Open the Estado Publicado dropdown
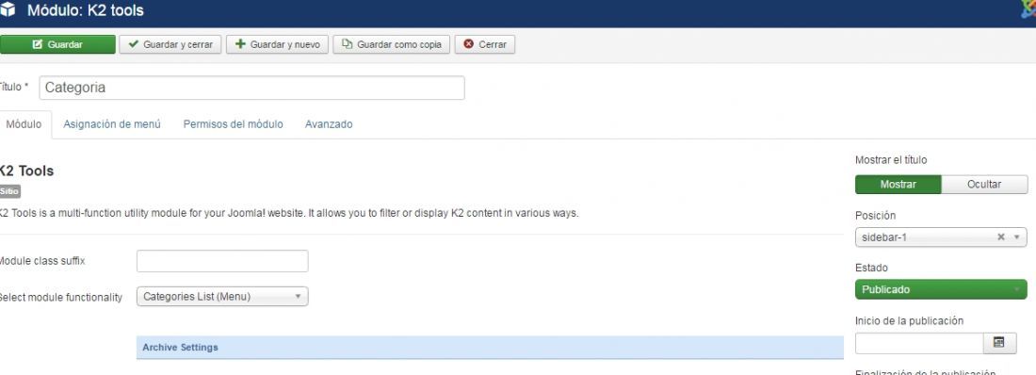Viewport: 1036px width, 375px height. [x=941, y=289]
